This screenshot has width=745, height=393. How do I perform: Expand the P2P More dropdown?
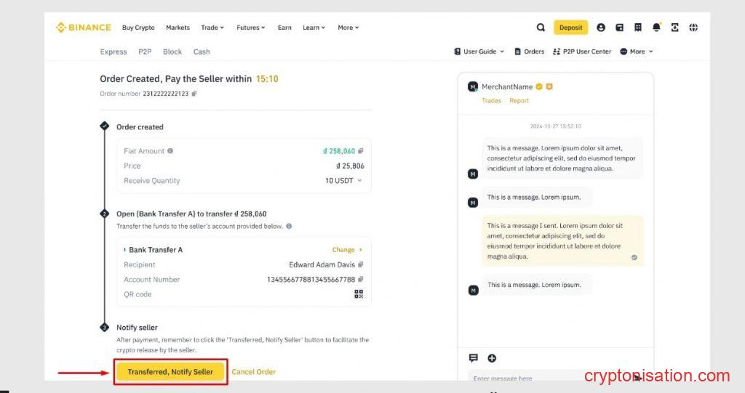[x=637, y=52]
